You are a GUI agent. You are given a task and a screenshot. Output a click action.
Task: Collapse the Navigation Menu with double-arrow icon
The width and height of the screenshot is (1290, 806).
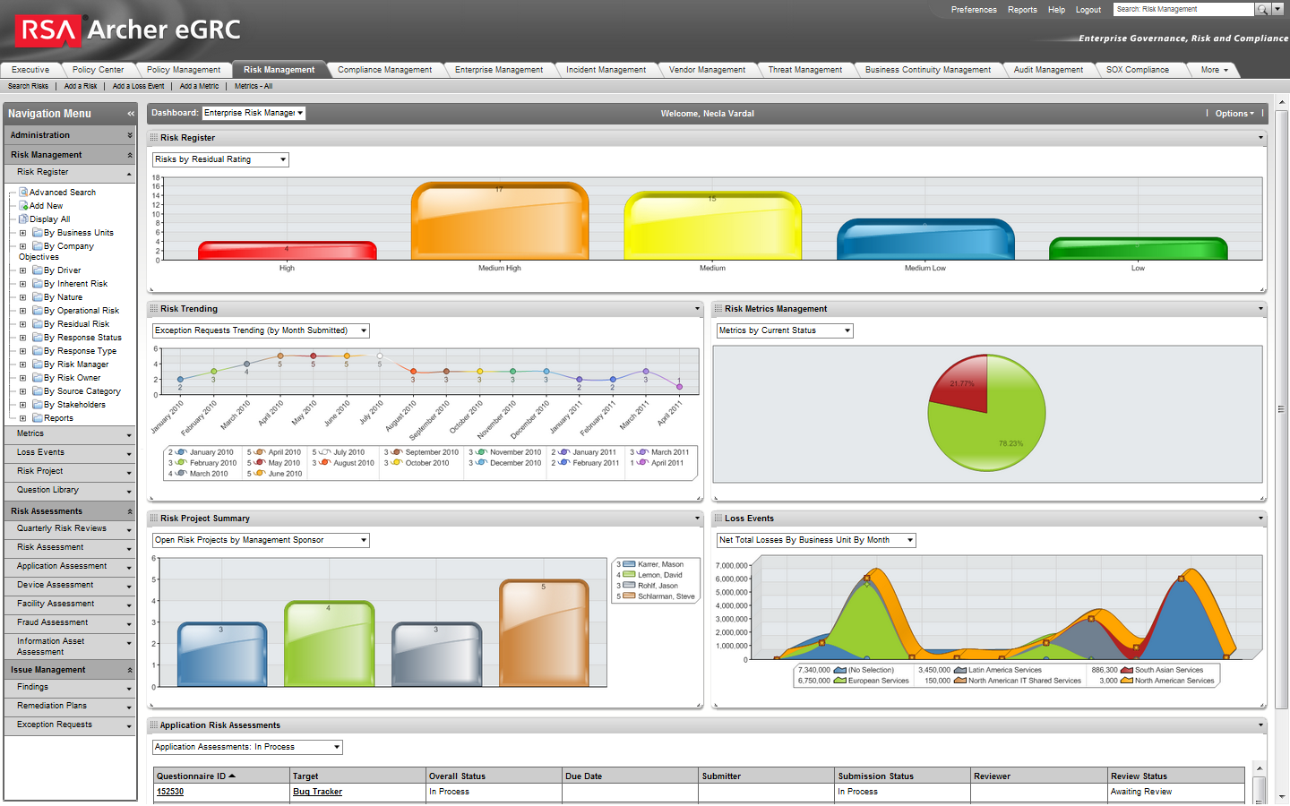(131, 114)
